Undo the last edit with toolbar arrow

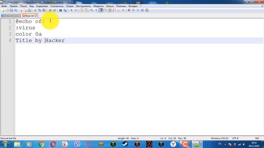pos(50,10)
